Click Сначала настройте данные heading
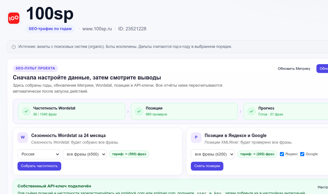Image resolution: width=328 pixels, height=194 pixels. tap(87, 78)
